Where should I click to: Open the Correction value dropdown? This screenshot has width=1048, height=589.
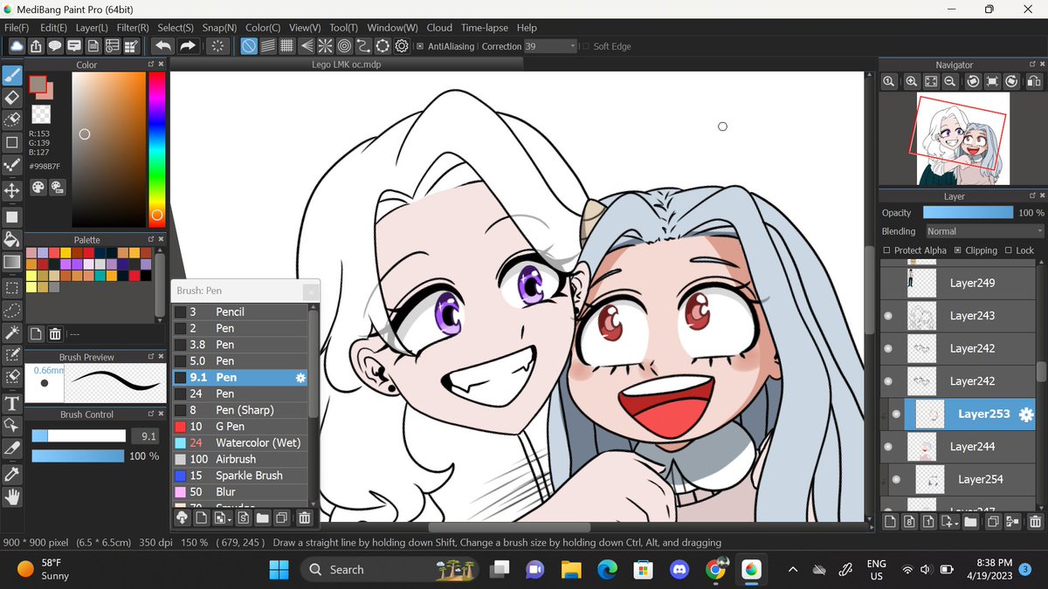click(x=550, y=46)
